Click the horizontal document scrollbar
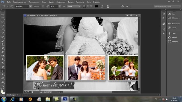 coord(88,92)
